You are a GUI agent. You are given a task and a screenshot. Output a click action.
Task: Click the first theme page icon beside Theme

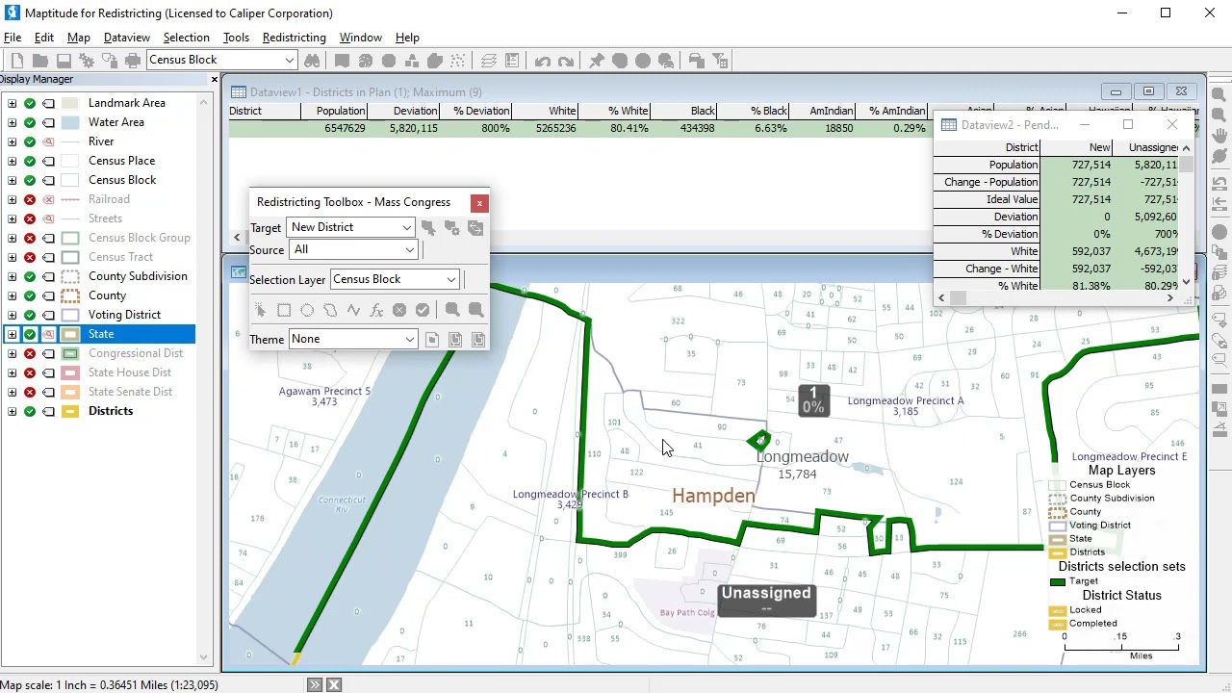pyautogui.click(x=432, y=340)
